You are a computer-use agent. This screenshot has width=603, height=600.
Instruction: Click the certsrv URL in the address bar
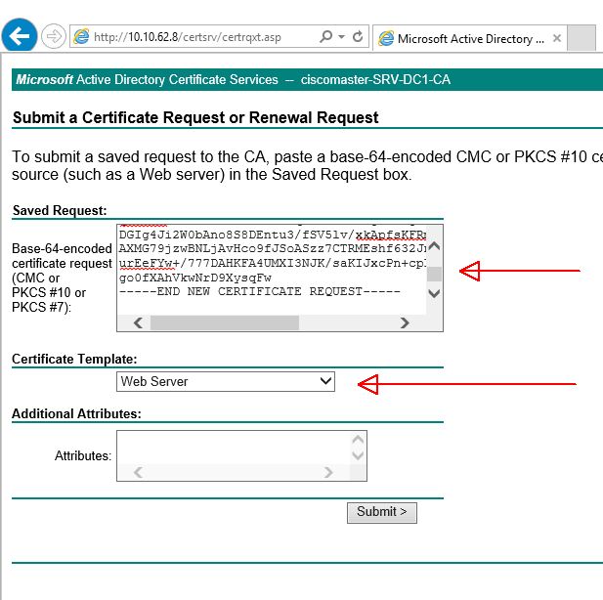(188, 37)
